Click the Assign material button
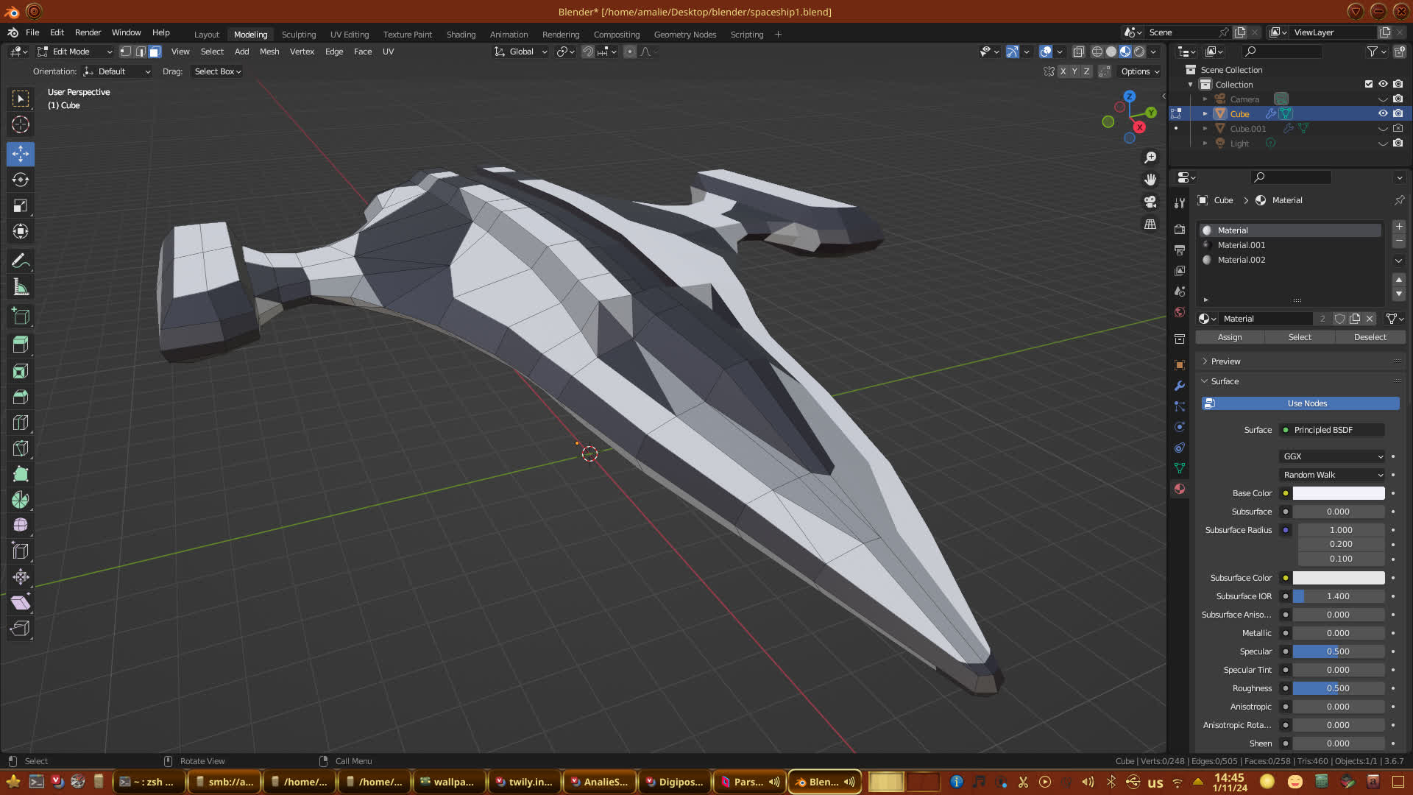Viewport: 1413px width, 795px height. pyautogui.click(x=1230, y=337)
